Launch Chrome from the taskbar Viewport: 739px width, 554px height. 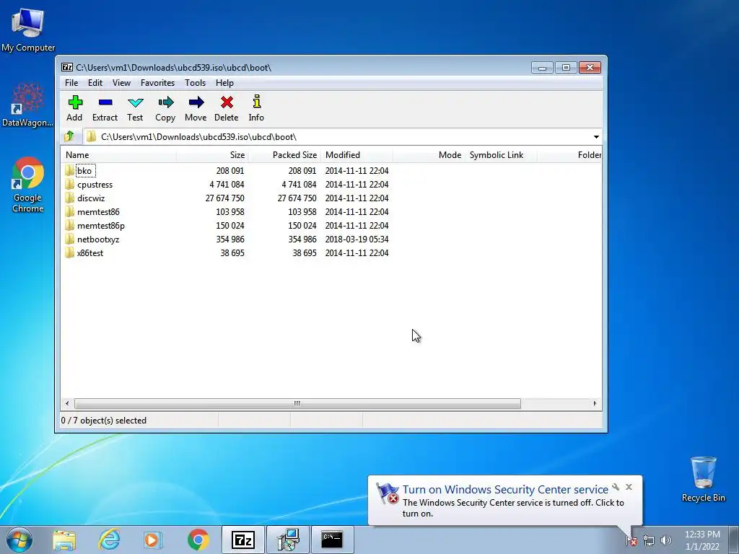coord(198,540)
